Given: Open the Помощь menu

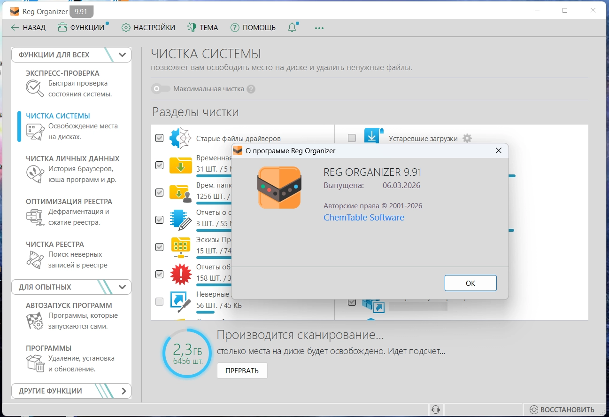Looking at the screenshot, I should [253, 28].
